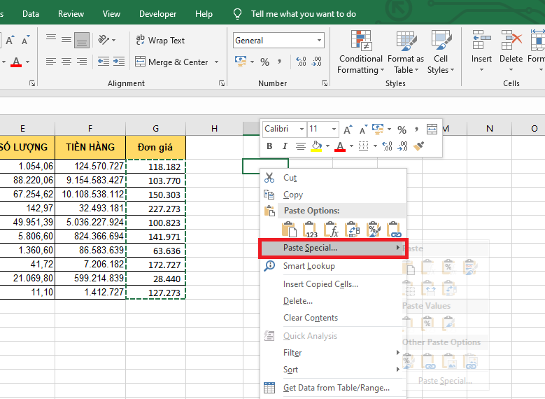Click the Paste Link icon in Paste Options
This screenshot has height=399, width=545.
(x=395, y=229)
